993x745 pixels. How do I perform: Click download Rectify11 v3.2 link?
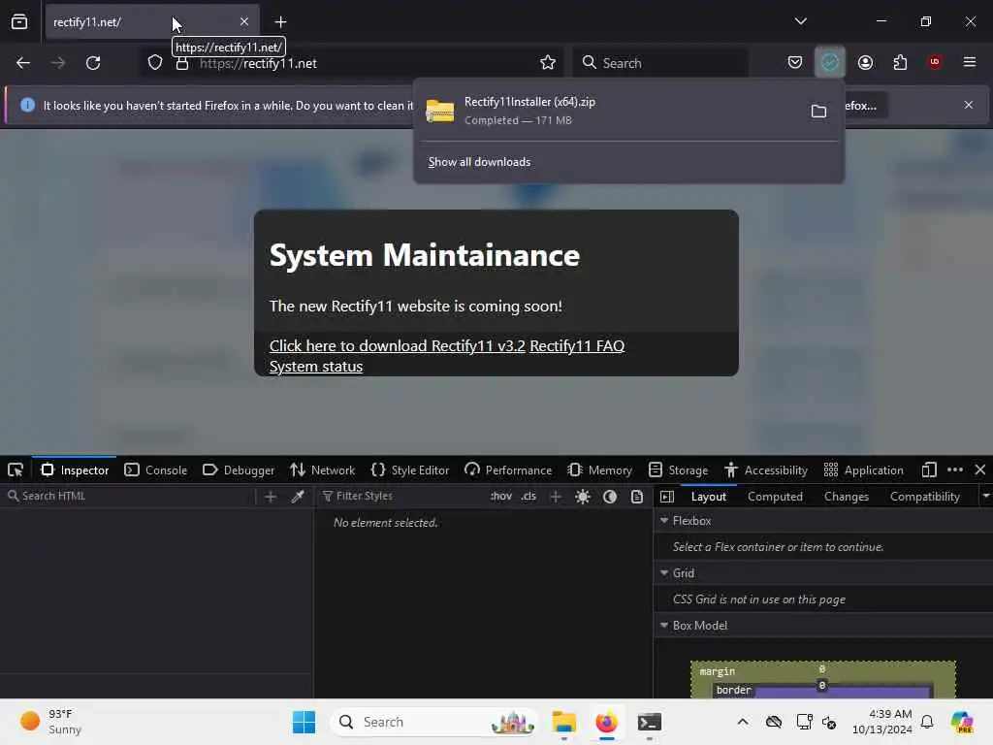click(397, 346)
